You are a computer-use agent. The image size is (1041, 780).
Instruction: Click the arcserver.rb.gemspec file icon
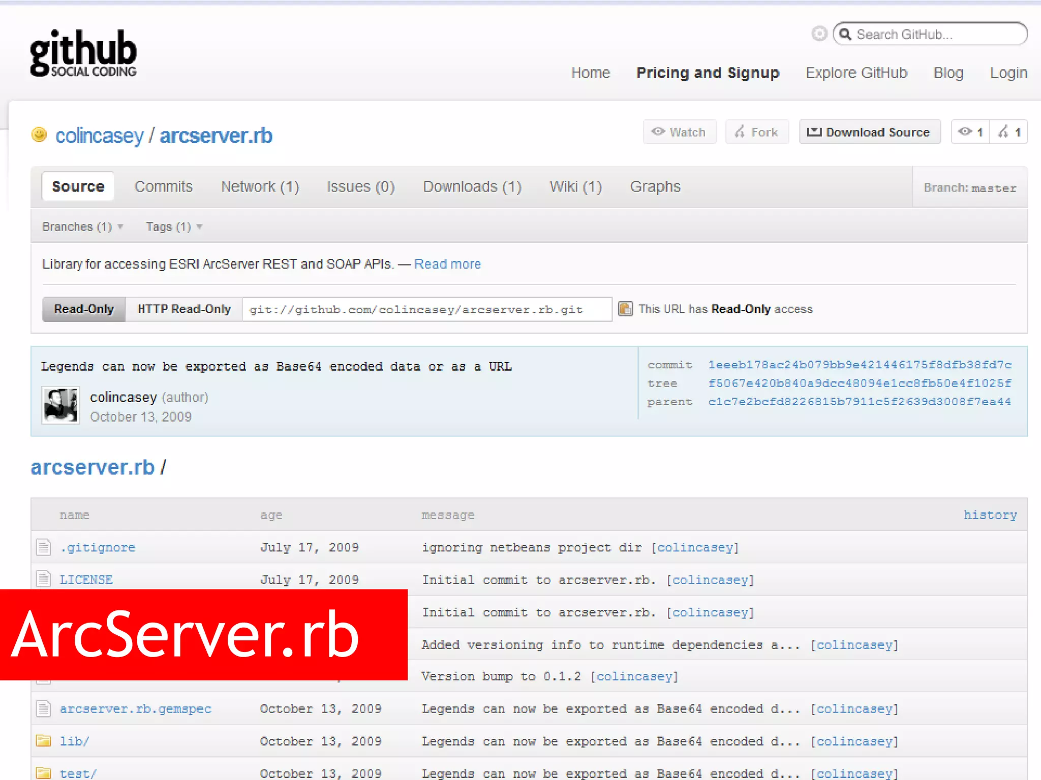[44, 708]
